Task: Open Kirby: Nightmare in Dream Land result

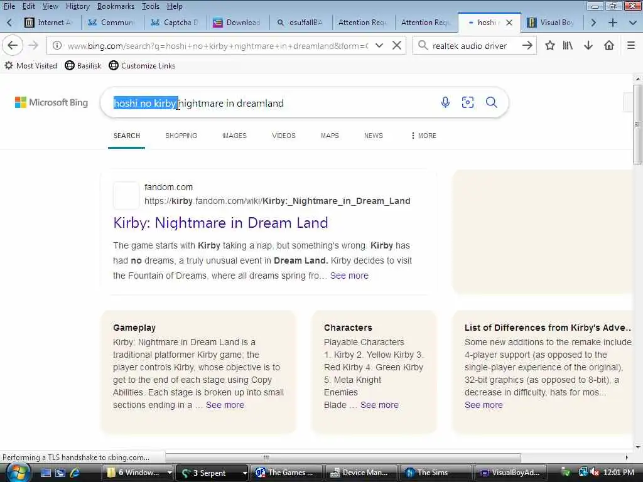Action: click(220, 223)
